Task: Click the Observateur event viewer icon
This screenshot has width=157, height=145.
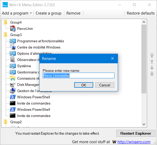Action: pos(13,60)
